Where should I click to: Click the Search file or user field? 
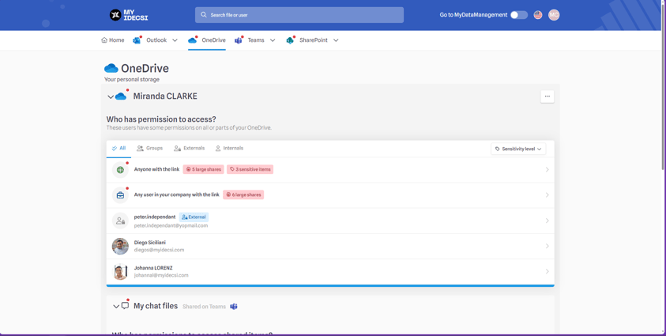click(x=299, y=15)
